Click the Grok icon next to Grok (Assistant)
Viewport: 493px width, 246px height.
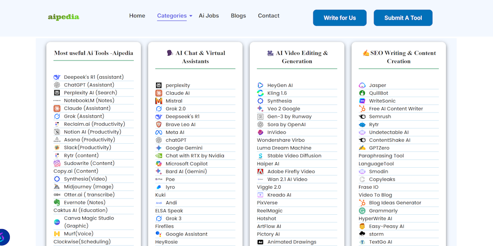coord(57,116)
